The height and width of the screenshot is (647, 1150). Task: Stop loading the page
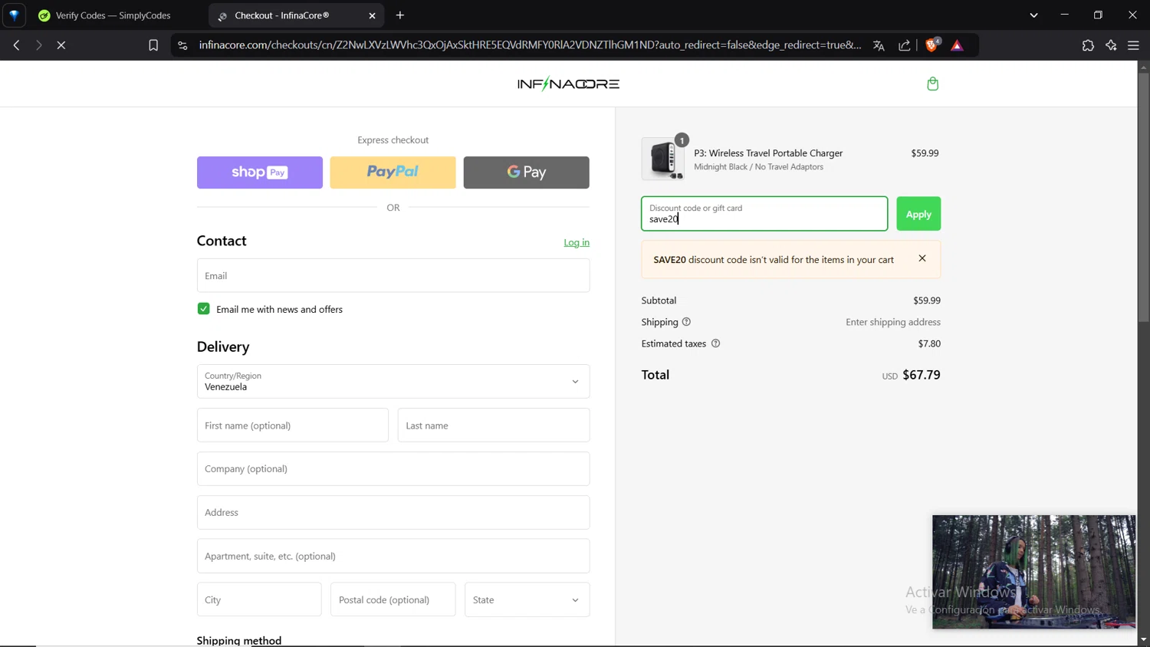coord(61,45)
